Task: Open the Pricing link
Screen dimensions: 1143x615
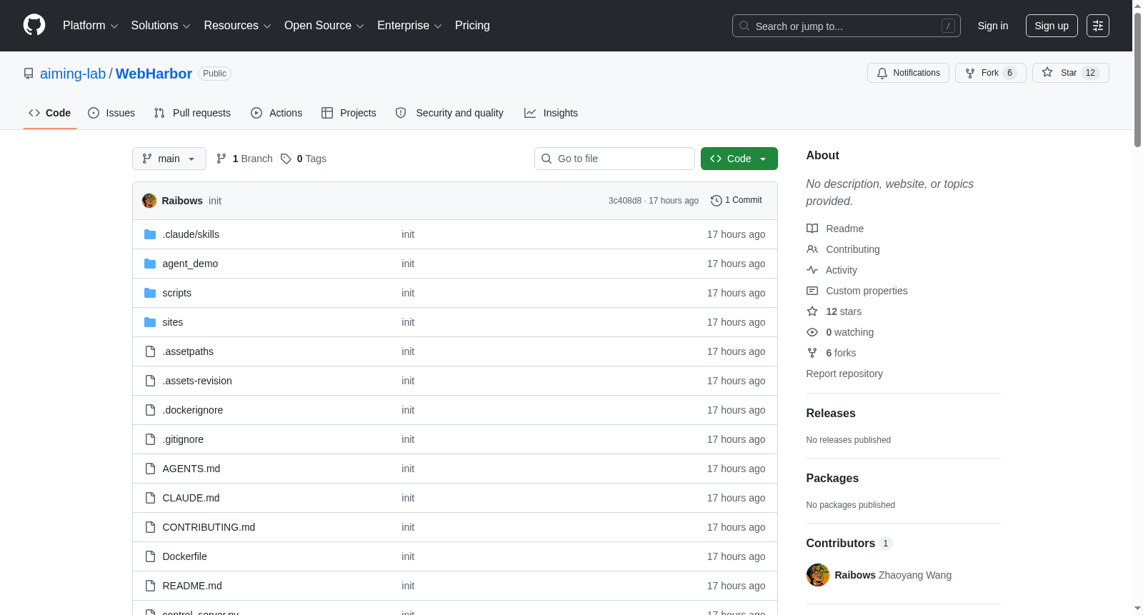Action: (472, 26)
